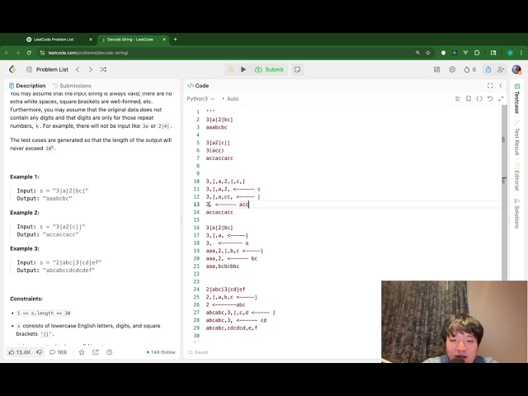Viewport: 528px width, 396px height.
Task: Click the 144 Online indicator
Action: [x=161, y=352]
